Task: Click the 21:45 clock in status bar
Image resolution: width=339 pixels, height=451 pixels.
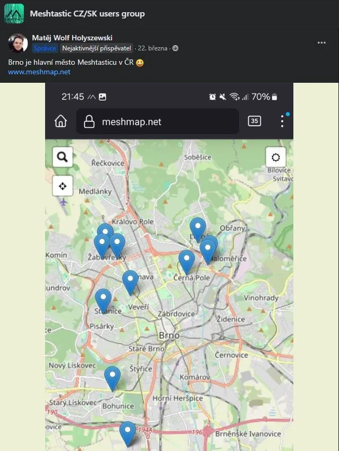Action: [73, 97]
